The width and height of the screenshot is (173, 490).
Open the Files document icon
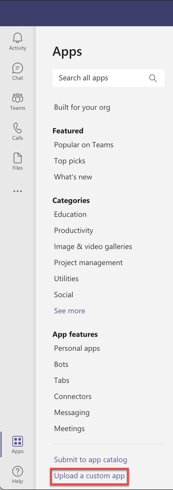[x=18, y=158]
